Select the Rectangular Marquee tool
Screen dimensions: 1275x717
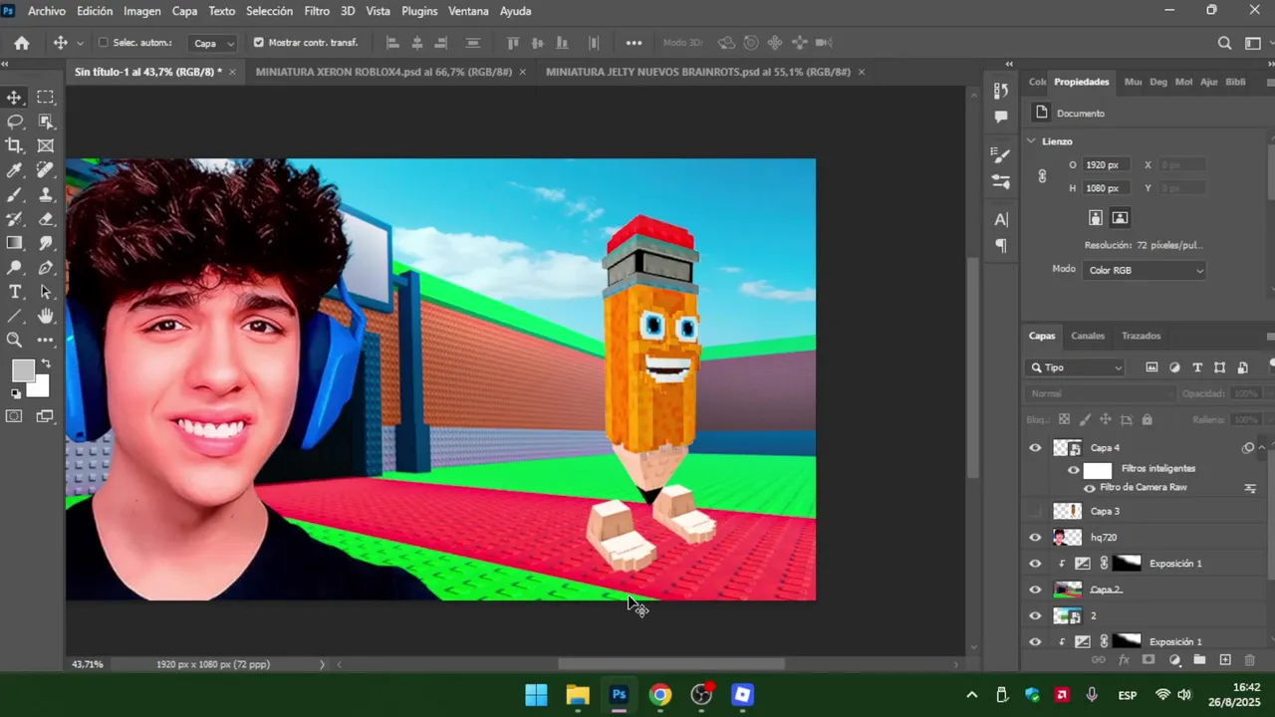coord(46,97)
